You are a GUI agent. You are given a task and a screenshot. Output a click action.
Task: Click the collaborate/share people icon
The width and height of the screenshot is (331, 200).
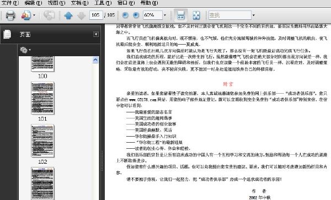26,15
